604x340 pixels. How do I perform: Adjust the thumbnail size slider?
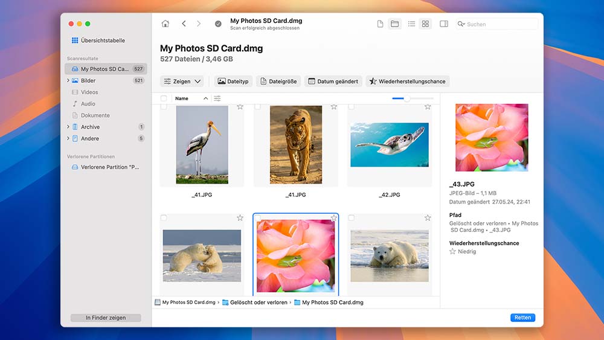click(x=406, y=98)
